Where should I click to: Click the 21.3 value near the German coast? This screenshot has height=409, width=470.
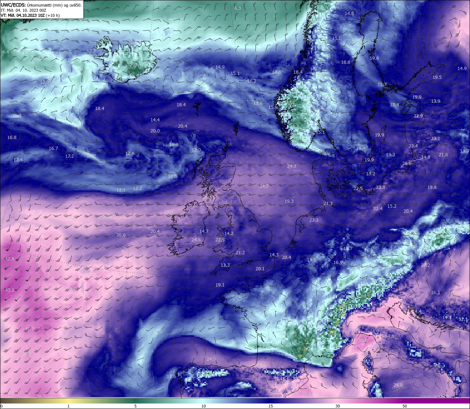[328, 203]
